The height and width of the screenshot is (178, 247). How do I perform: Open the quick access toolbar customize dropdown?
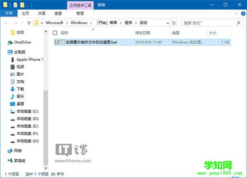tap(28, 5)
